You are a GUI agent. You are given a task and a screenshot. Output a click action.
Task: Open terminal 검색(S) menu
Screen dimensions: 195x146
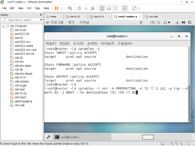click(92, 43)
